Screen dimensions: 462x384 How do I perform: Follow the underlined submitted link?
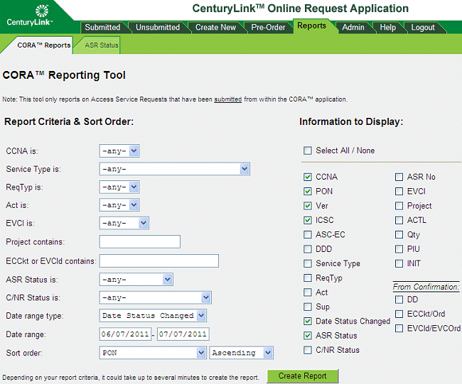click(x=227, y=99)
